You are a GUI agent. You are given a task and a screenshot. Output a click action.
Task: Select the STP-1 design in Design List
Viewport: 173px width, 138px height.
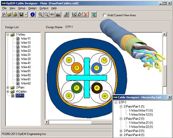20,96
